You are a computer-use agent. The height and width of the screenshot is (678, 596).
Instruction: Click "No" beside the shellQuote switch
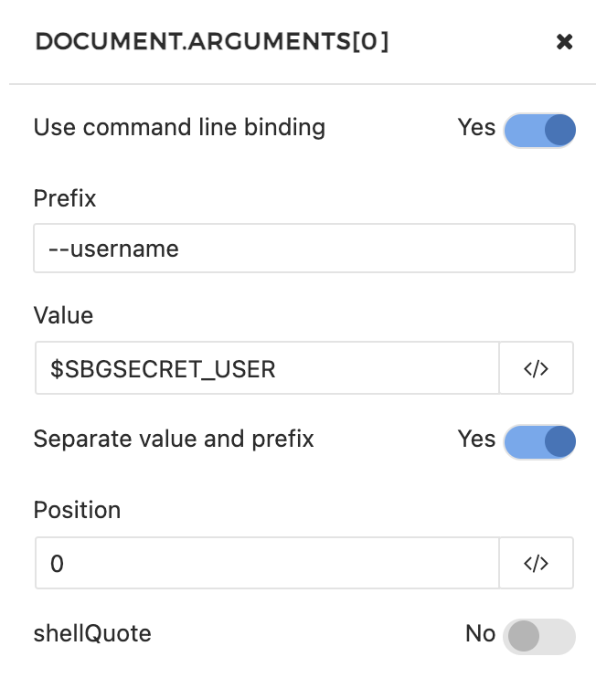point(480,634)
